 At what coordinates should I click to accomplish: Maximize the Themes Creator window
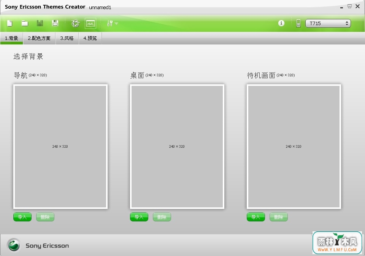[x=349, y=6]
